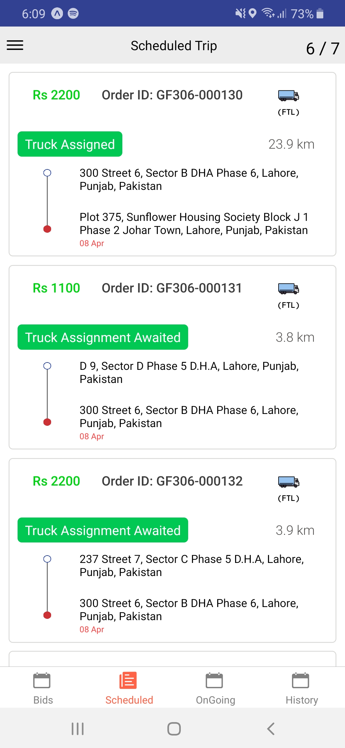Tap the Truck Assigned status badge
345x748 pixels.
(x=70, y=144)
